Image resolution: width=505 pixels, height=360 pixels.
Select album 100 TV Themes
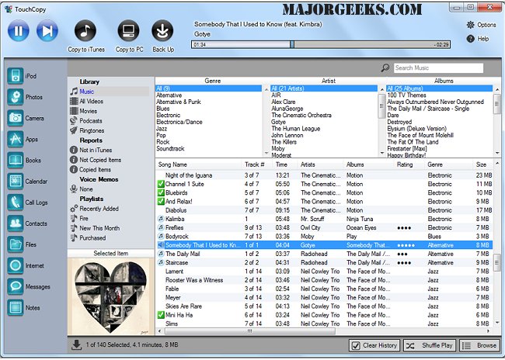[406, 95]
